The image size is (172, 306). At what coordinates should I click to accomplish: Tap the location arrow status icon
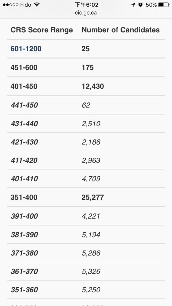pos(133,5)
